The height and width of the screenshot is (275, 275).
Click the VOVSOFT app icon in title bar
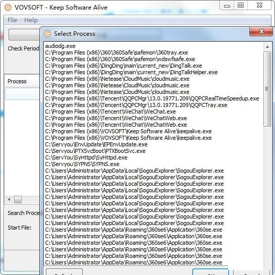point(8,8)
